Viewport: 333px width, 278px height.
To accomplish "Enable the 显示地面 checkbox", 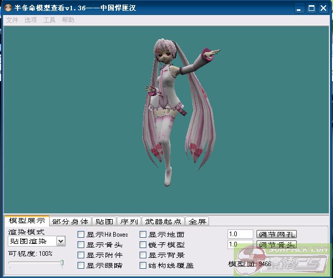I will 143,235.
